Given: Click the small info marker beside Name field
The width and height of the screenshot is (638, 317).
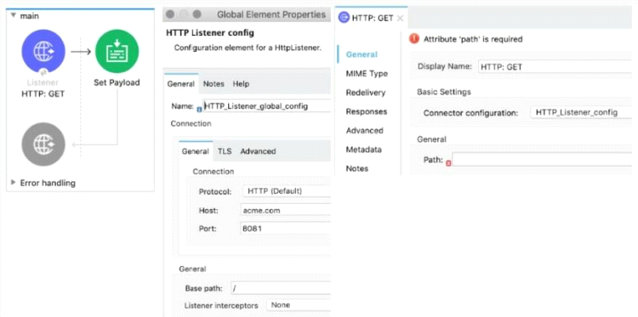Looking at the screenshot, I should coord(199,109).
